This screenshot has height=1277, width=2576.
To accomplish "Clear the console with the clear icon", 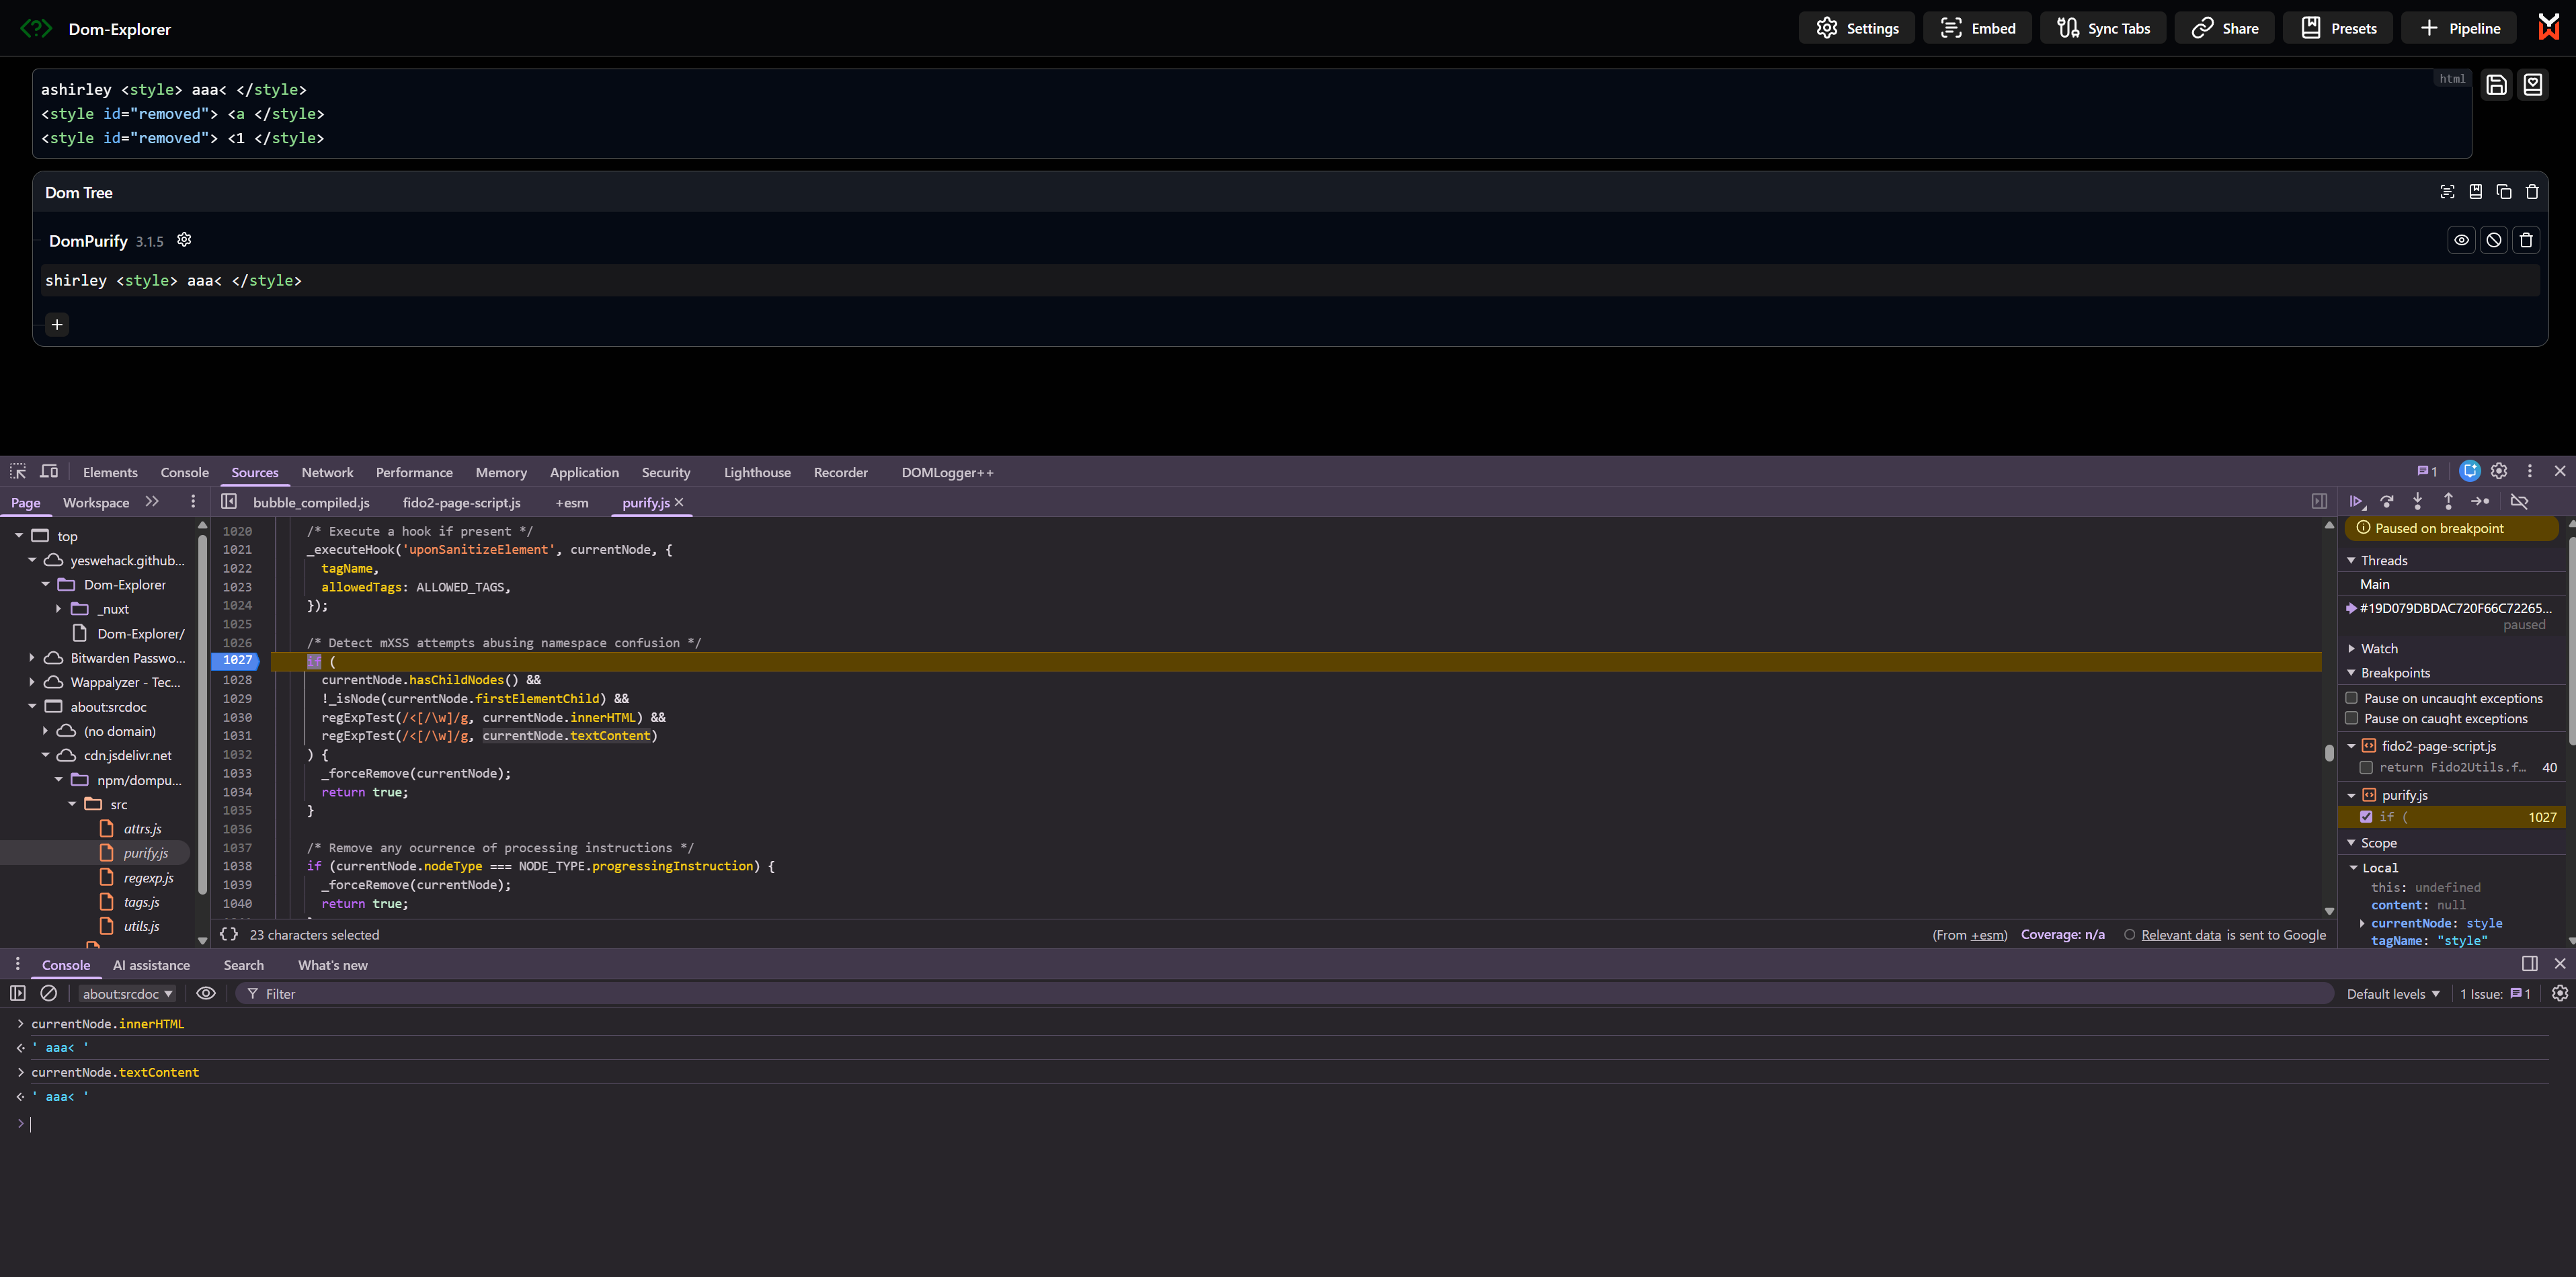I will [48, 993].
